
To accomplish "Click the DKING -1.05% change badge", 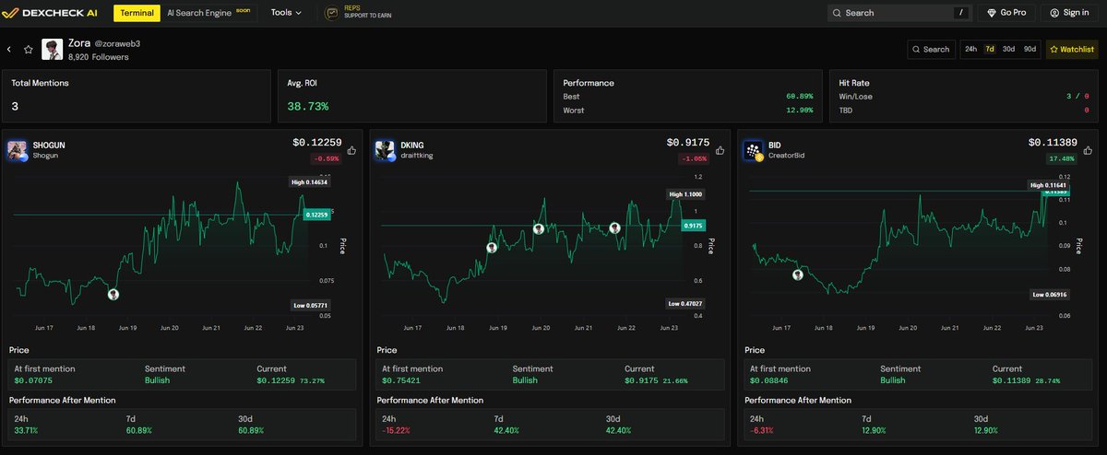I will 693,158.
